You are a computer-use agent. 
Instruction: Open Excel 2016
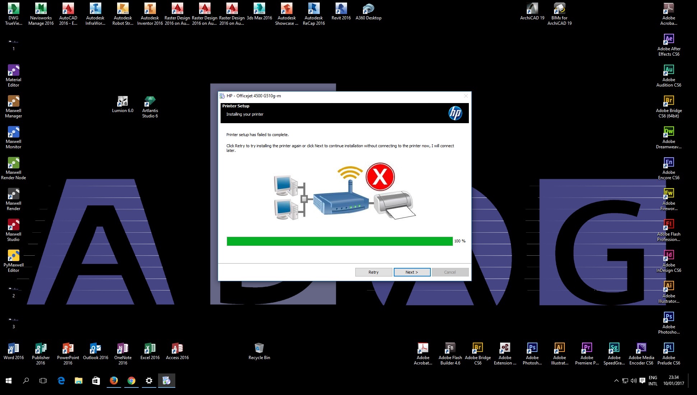pos(150,348)
